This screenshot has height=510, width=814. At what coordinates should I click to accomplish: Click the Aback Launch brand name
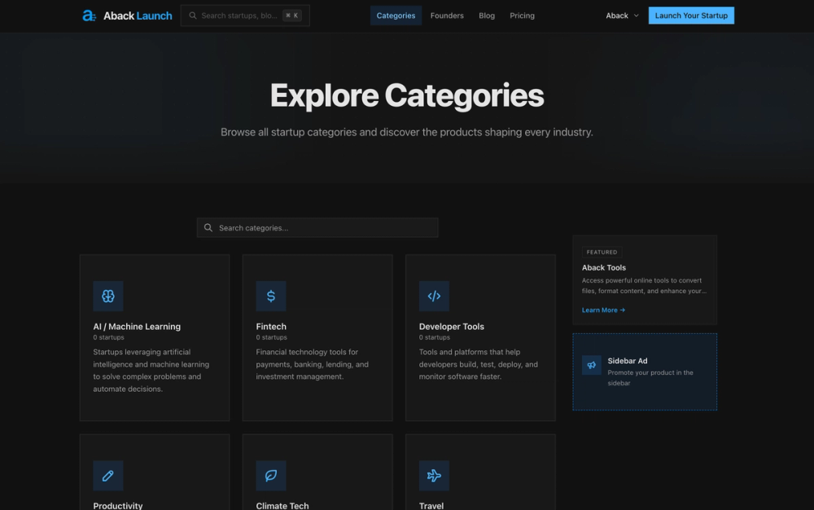(x=138, y=15)
